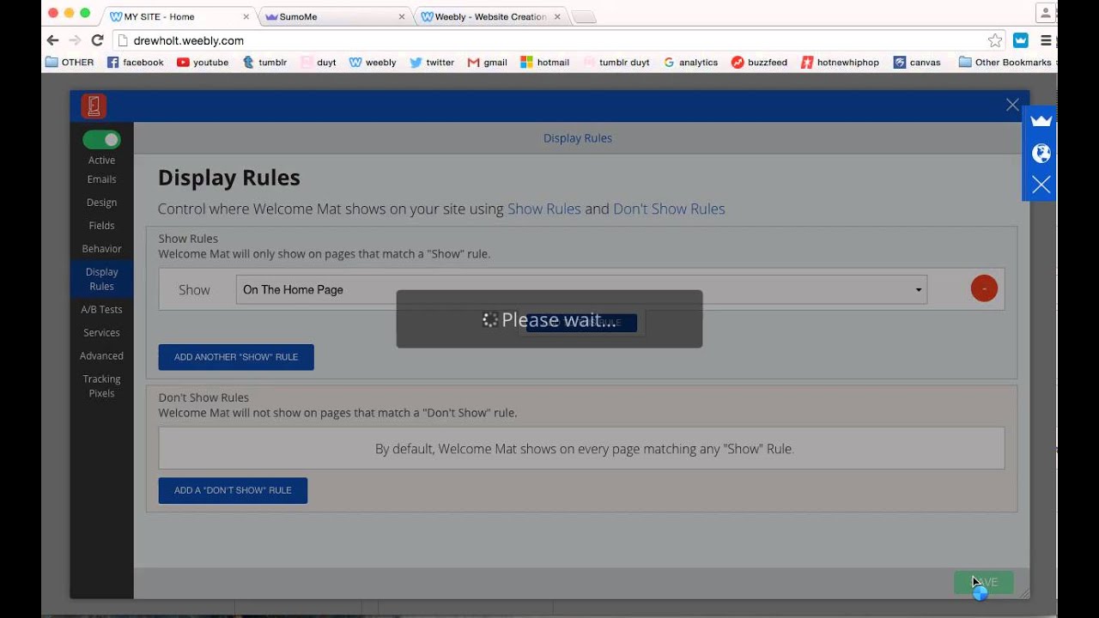Open the youtube bookmark
Viewport: 1099px width, 618px height.
[x=203, y=63]
